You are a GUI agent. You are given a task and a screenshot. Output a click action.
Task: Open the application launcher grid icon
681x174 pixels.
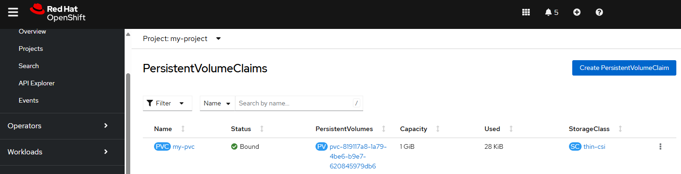(x=526, y=13)
